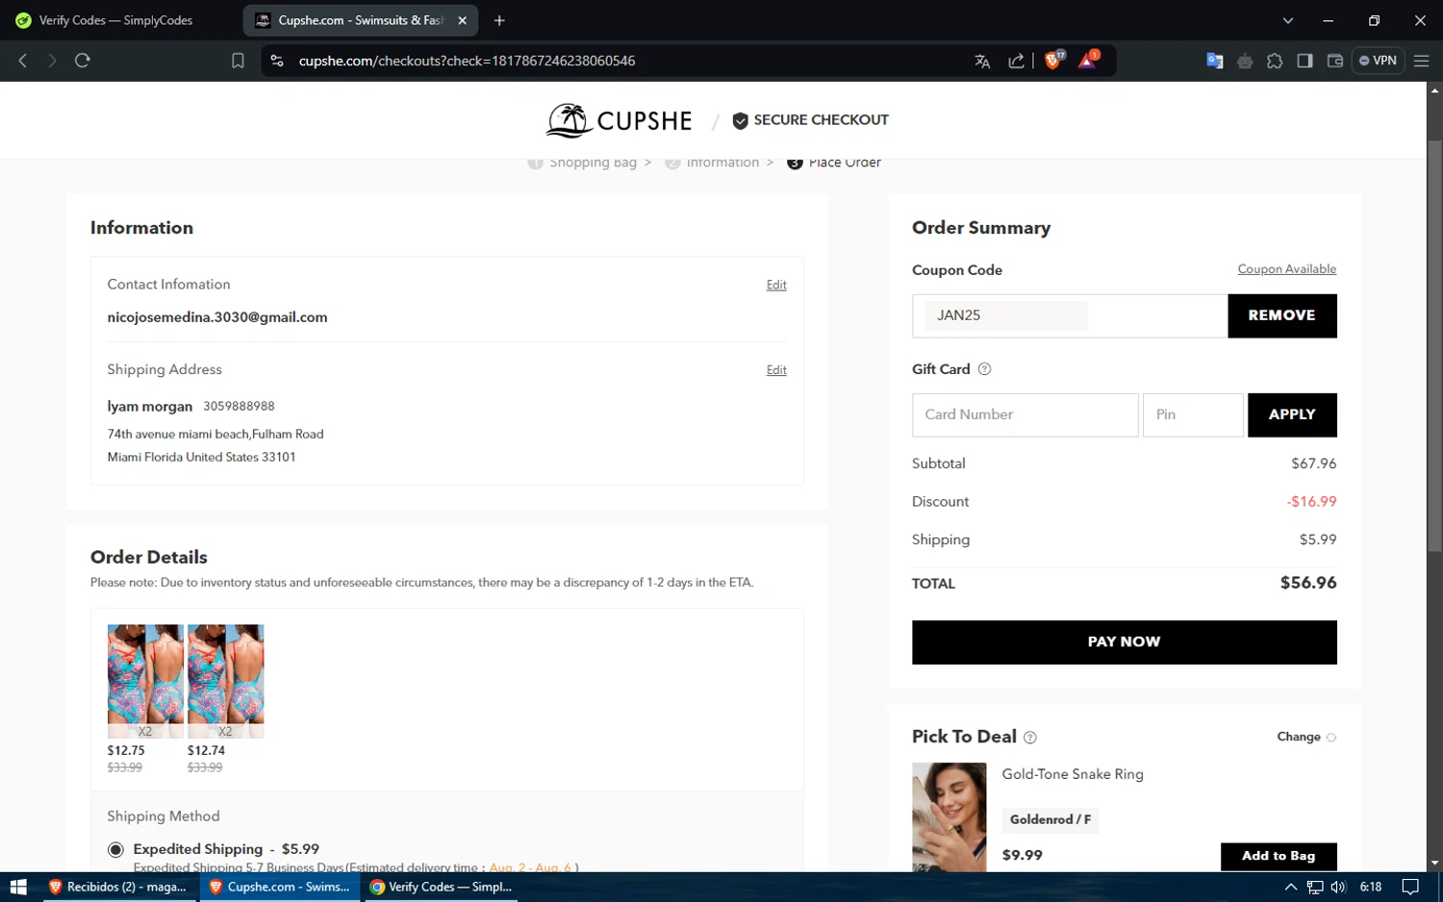Open the VPN button

1378,61
